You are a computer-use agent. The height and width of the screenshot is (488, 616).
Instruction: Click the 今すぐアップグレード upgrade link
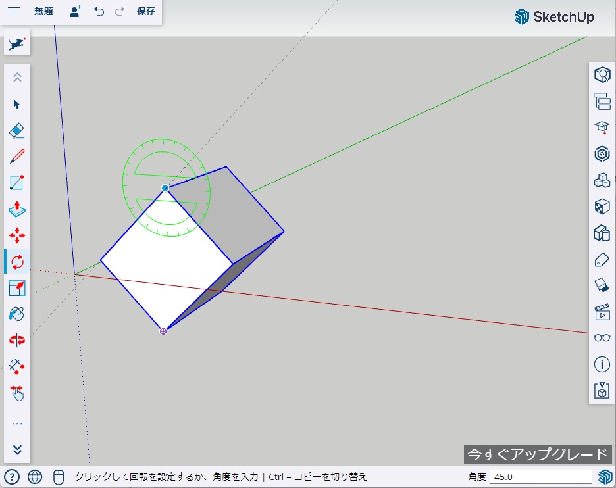(537, 454)
